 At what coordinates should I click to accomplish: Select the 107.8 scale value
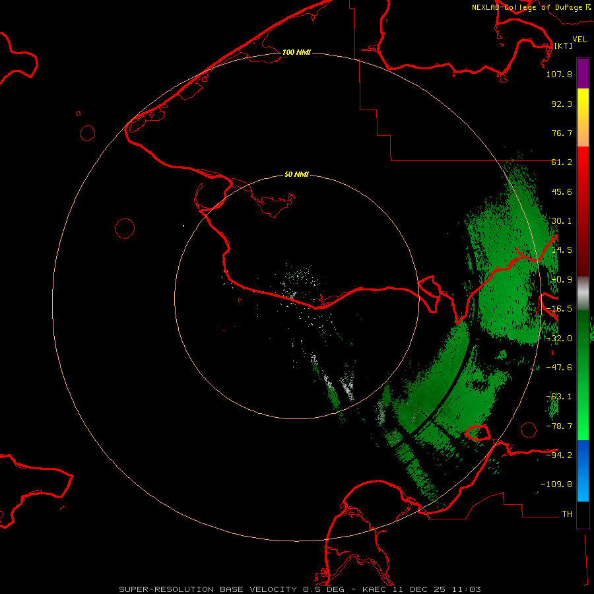pos(559,74)
